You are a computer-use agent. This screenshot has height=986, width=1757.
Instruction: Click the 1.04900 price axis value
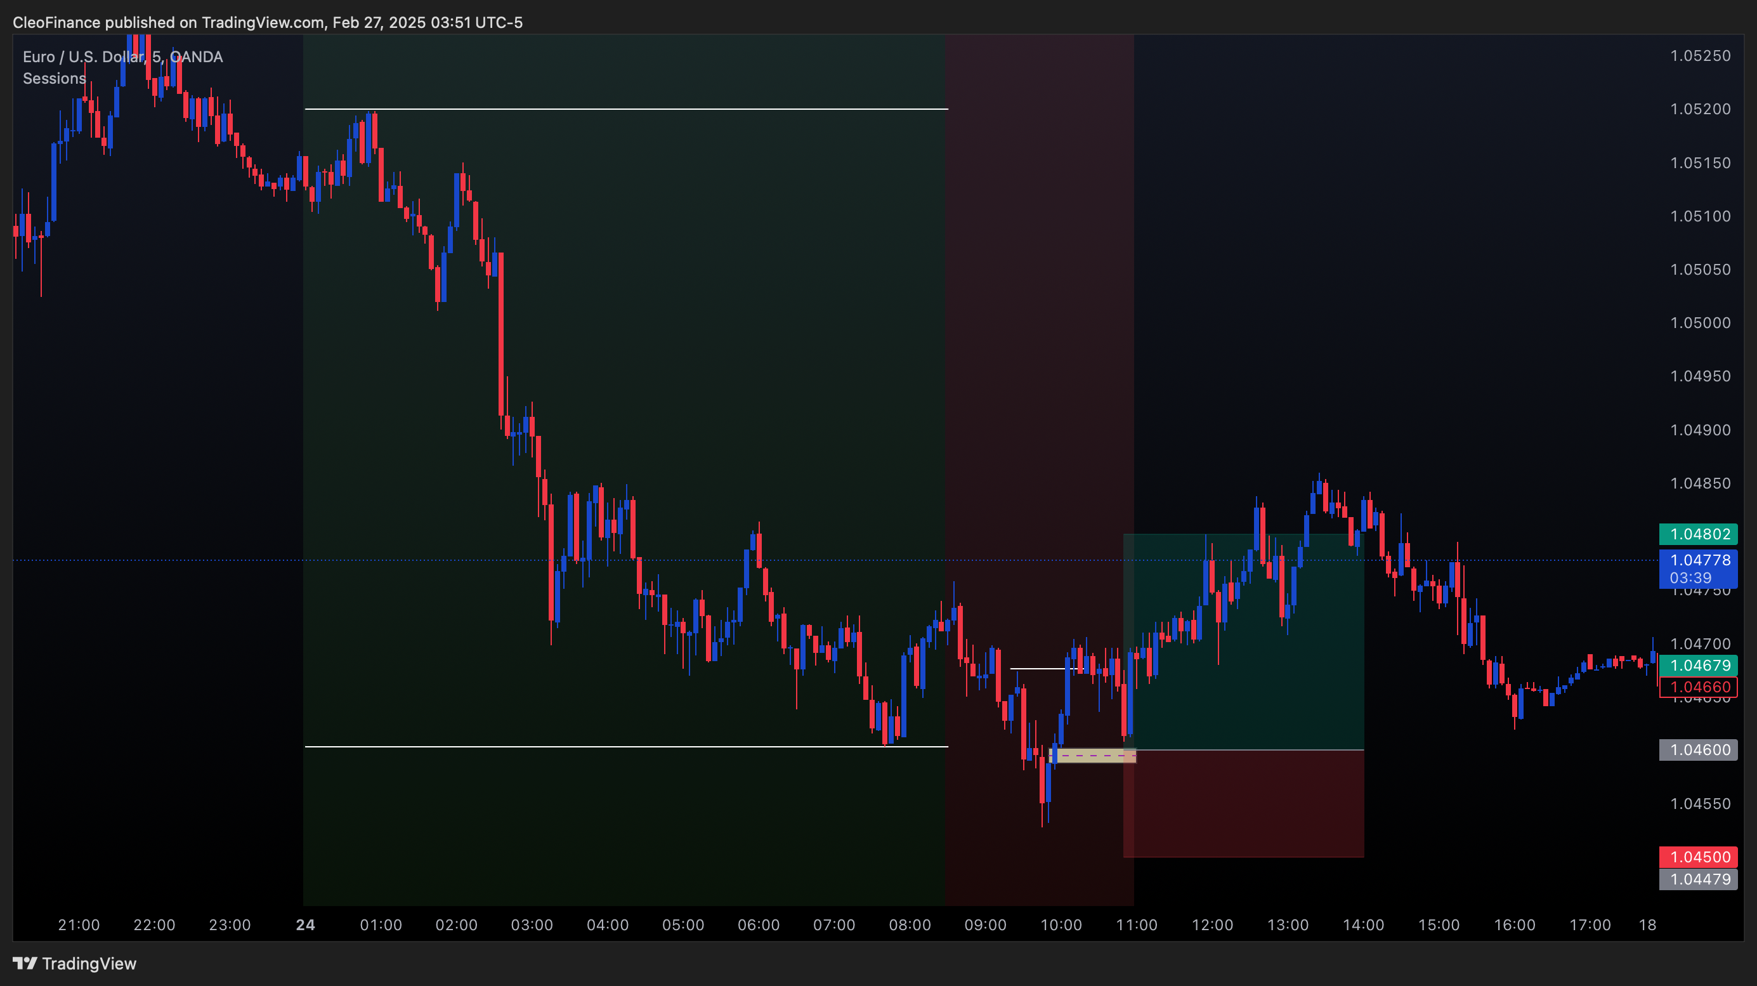click(1701, 430)
